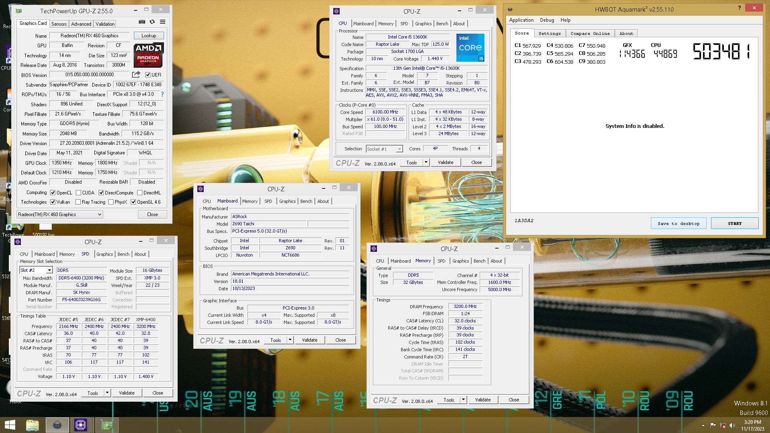Click the Close button at GPU-Z bottom
Screen dimensions: 770x433
[x=152, y=214]
